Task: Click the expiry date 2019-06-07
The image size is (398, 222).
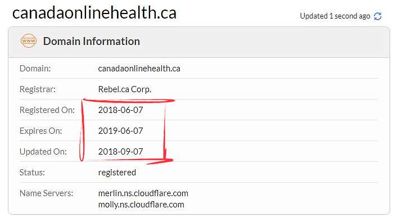Action: click(x=120, y=130)
